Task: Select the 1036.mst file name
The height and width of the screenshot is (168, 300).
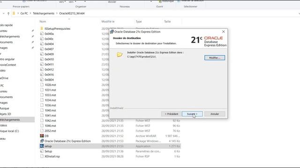Action: pos(50,105)
